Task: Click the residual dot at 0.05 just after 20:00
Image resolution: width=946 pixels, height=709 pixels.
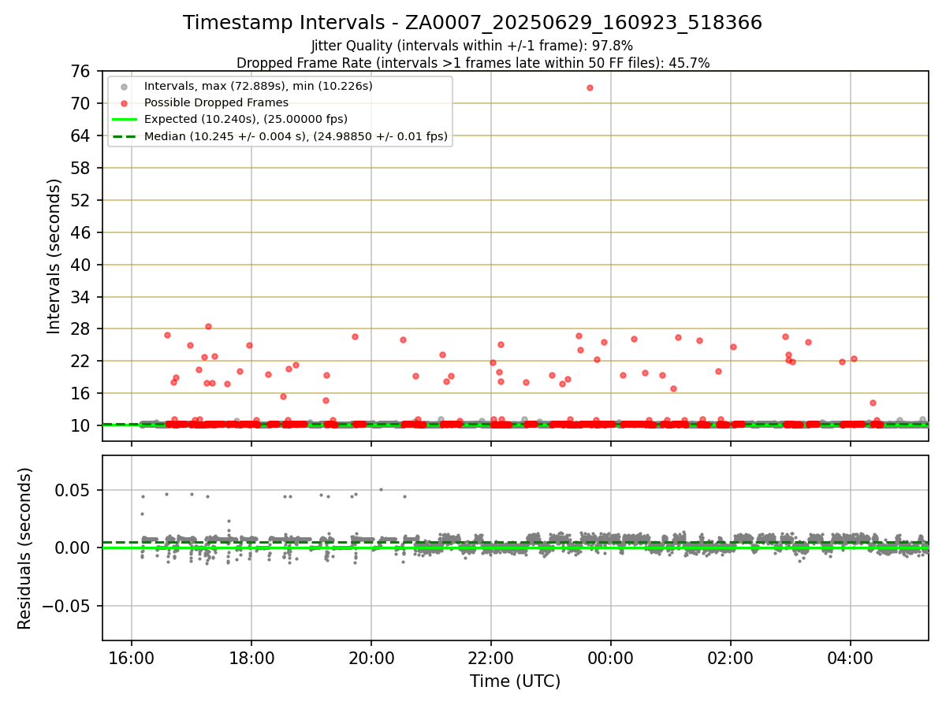Action: tap(381, 489)
